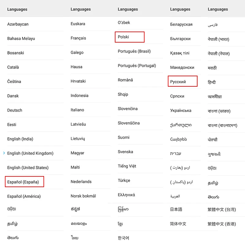Pick Français from the languages

pyautogui.click(x=78, y=38)
